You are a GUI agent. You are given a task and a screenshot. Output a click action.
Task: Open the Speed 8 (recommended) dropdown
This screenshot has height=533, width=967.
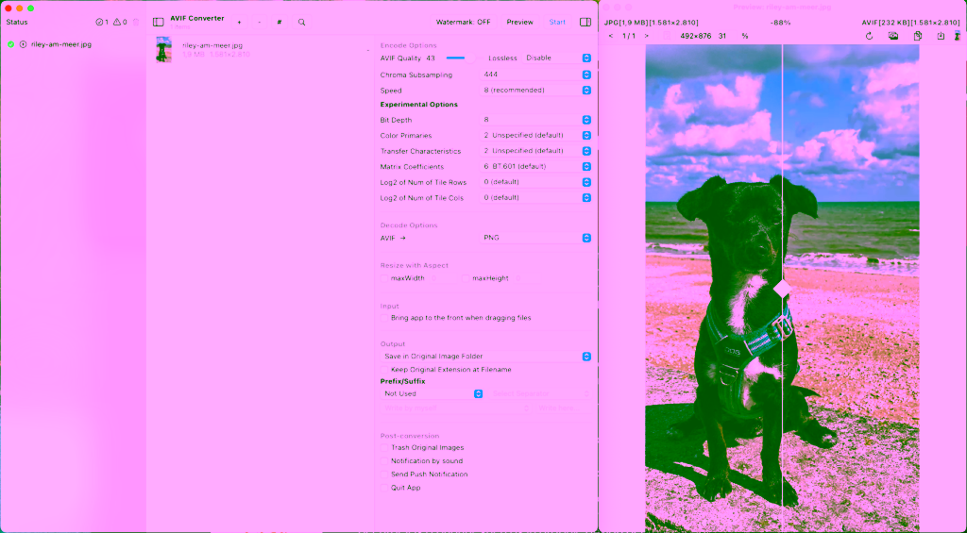click(535, 90)
